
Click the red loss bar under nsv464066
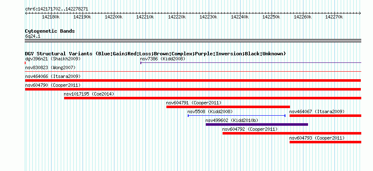click(x=193, y=80)
